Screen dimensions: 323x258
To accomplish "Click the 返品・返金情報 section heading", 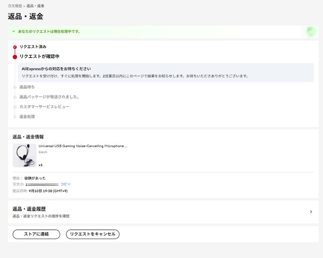I will [28, 137].
